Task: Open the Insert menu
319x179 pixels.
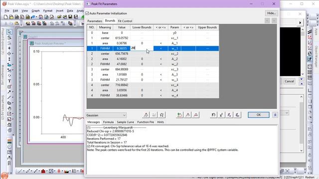Action: (60, 11)
